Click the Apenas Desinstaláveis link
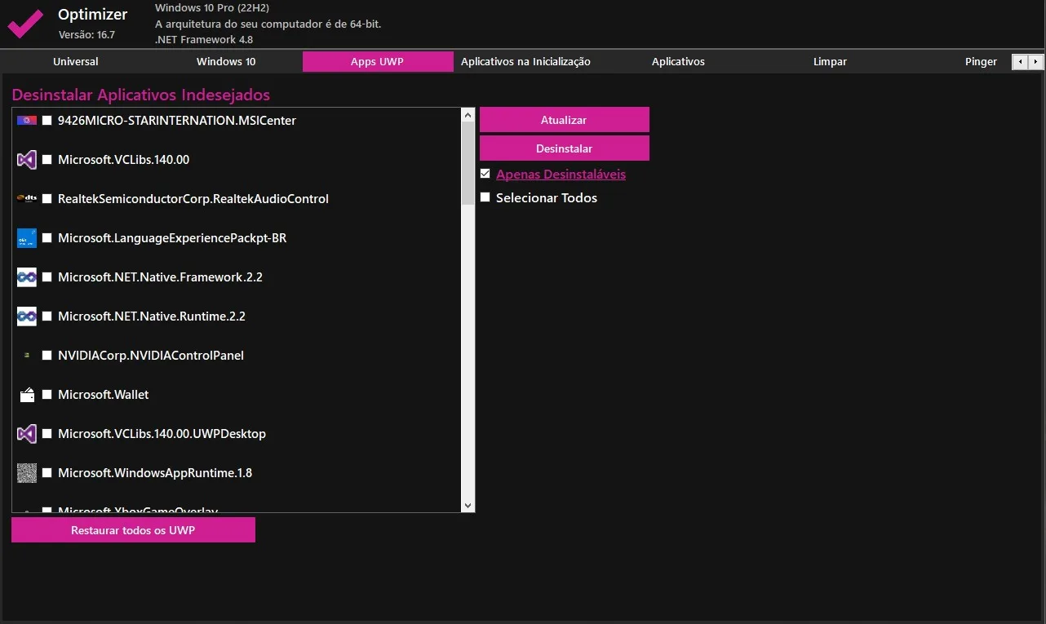Screen dimensions: 1046x624 pyautogui.click(x=561, y=175)
